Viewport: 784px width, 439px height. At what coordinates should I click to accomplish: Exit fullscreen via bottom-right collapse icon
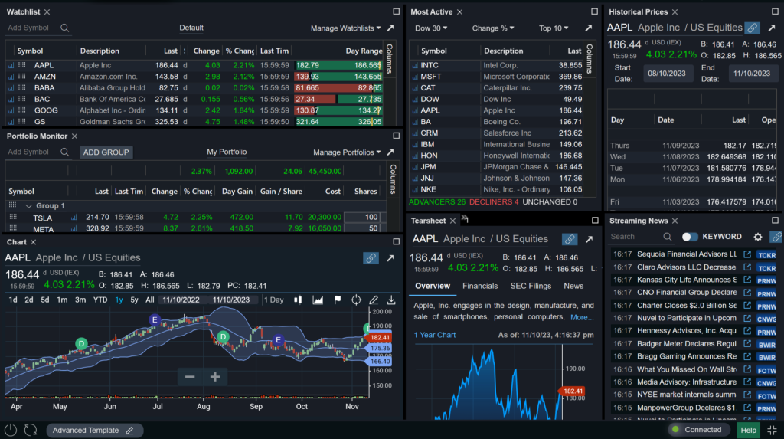pyautogui.click(x=772, y=430)
